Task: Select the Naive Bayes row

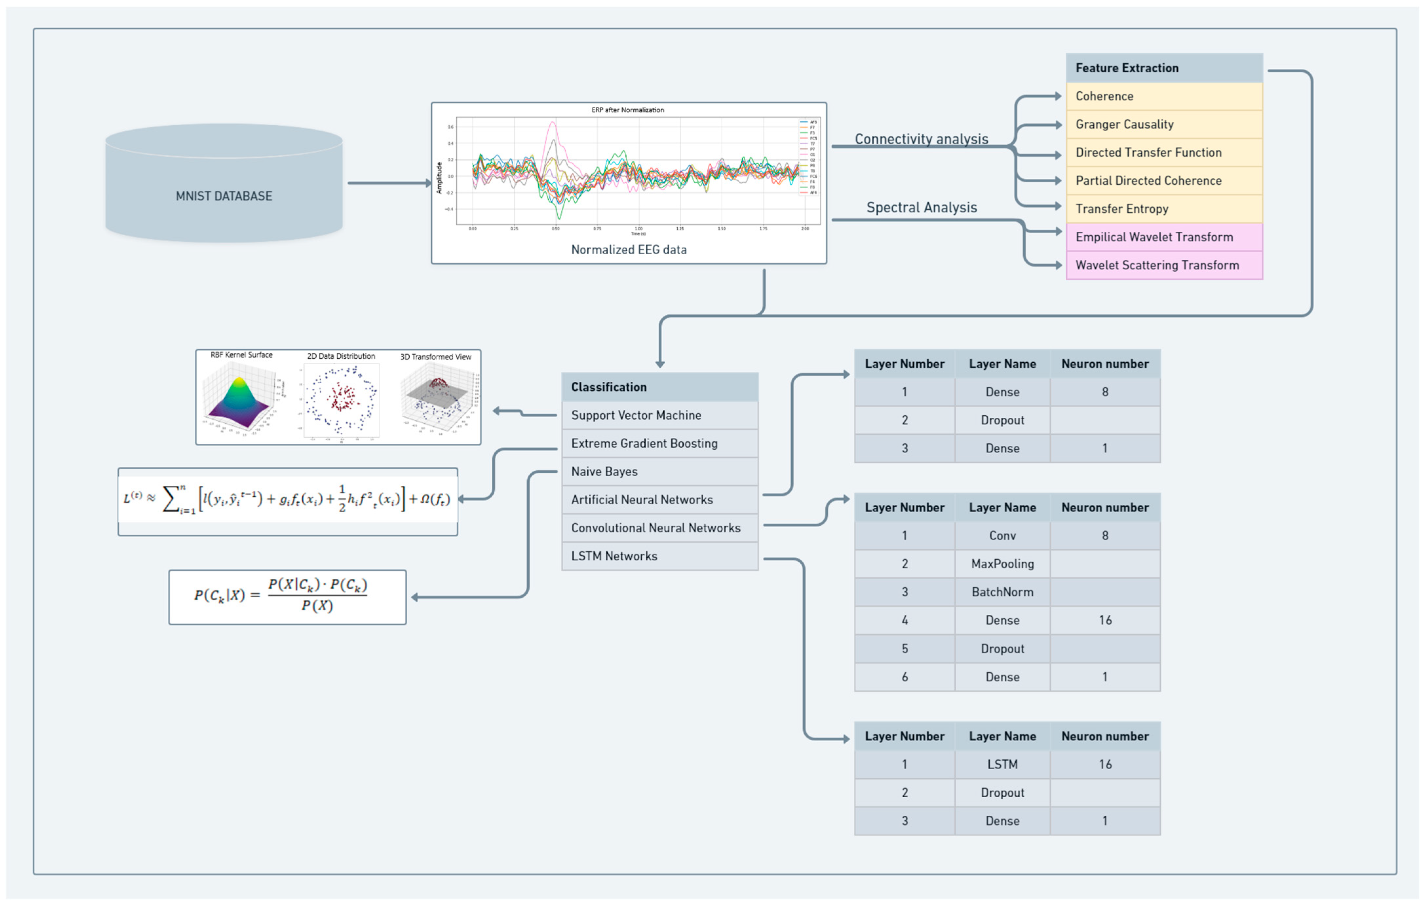Action: (659, 472)
